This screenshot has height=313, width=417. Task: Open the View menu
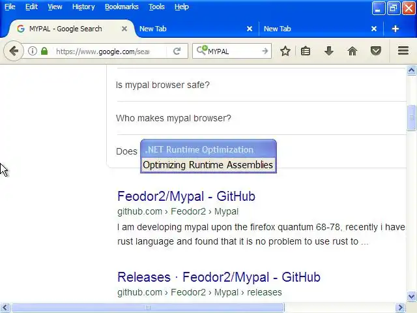tap(55, 7)
